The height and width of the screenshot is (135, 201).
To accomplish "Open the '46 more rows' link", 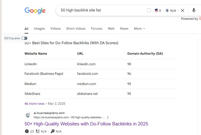I will click(34, 103).
